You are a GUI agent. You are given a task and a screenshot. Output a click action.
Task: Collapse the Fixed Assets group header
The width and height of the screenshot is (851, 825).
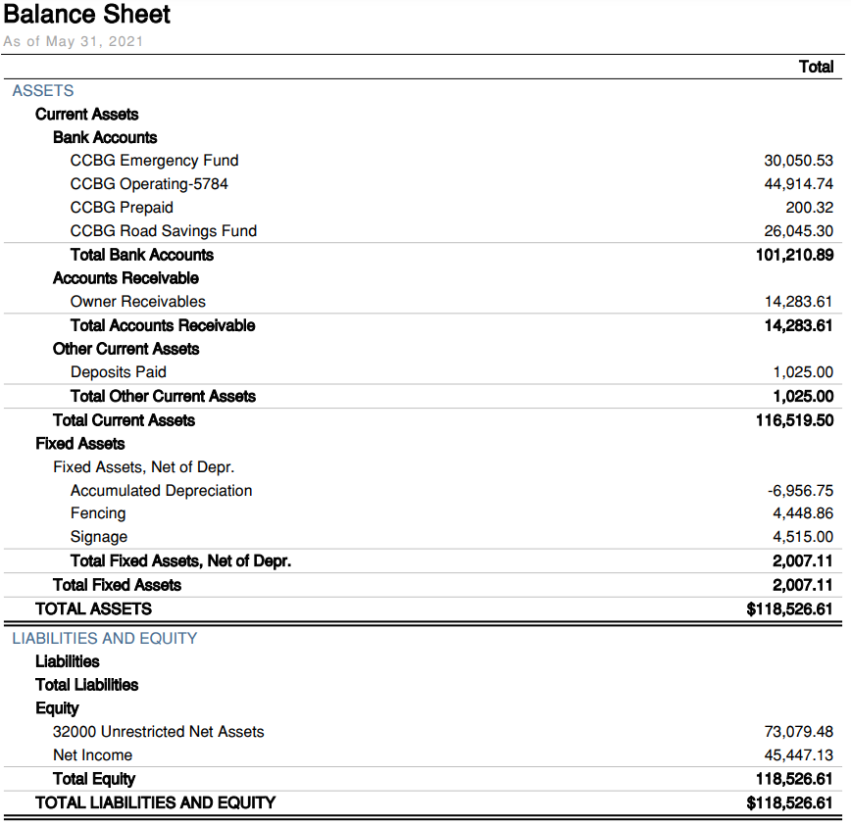click(x=80, y=444)
